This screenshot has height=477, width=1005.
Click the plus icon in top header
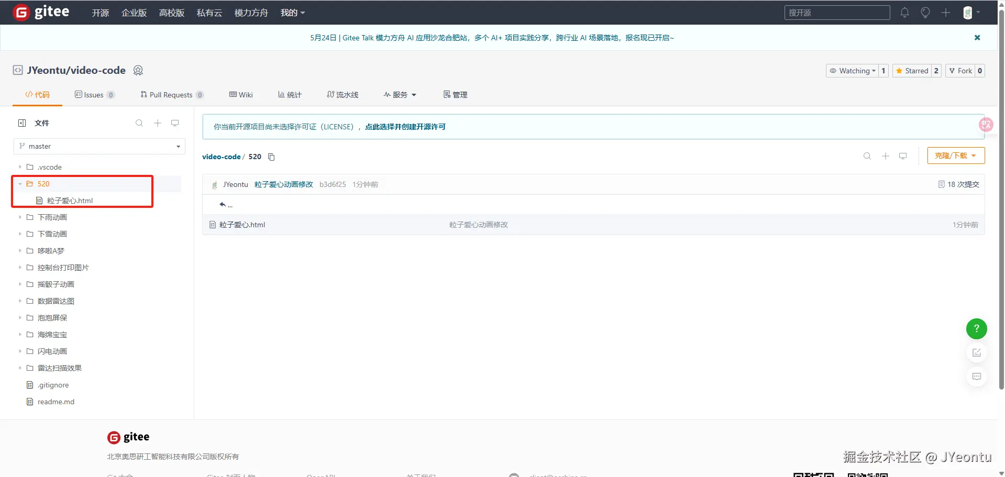tap(946, 13)
